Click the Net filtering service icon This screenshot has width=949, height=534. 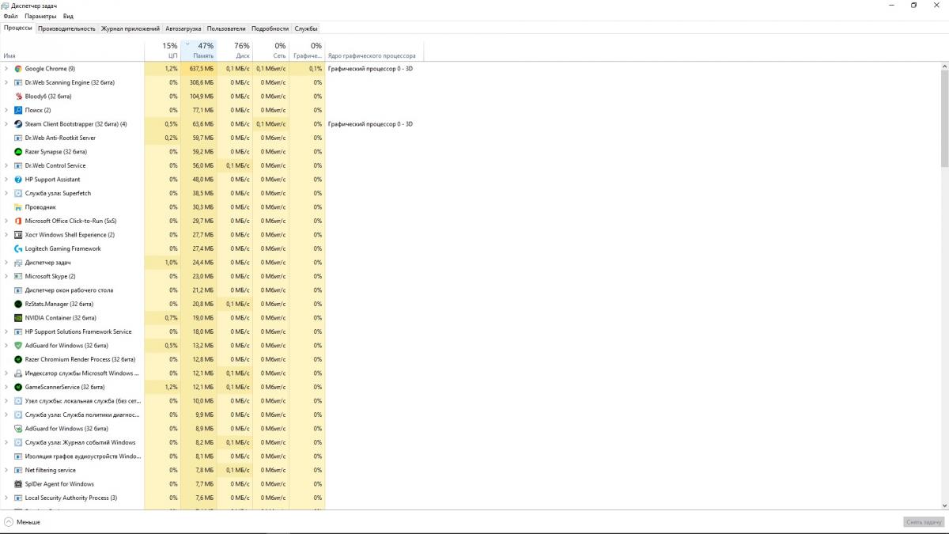click(18, 470)
